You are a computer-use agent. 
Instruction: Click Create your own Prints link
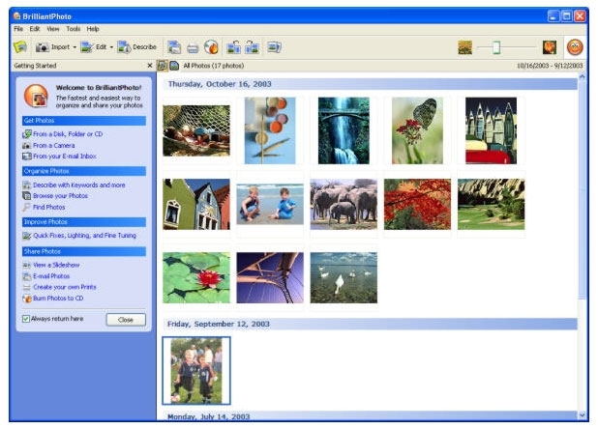point(65,287)
